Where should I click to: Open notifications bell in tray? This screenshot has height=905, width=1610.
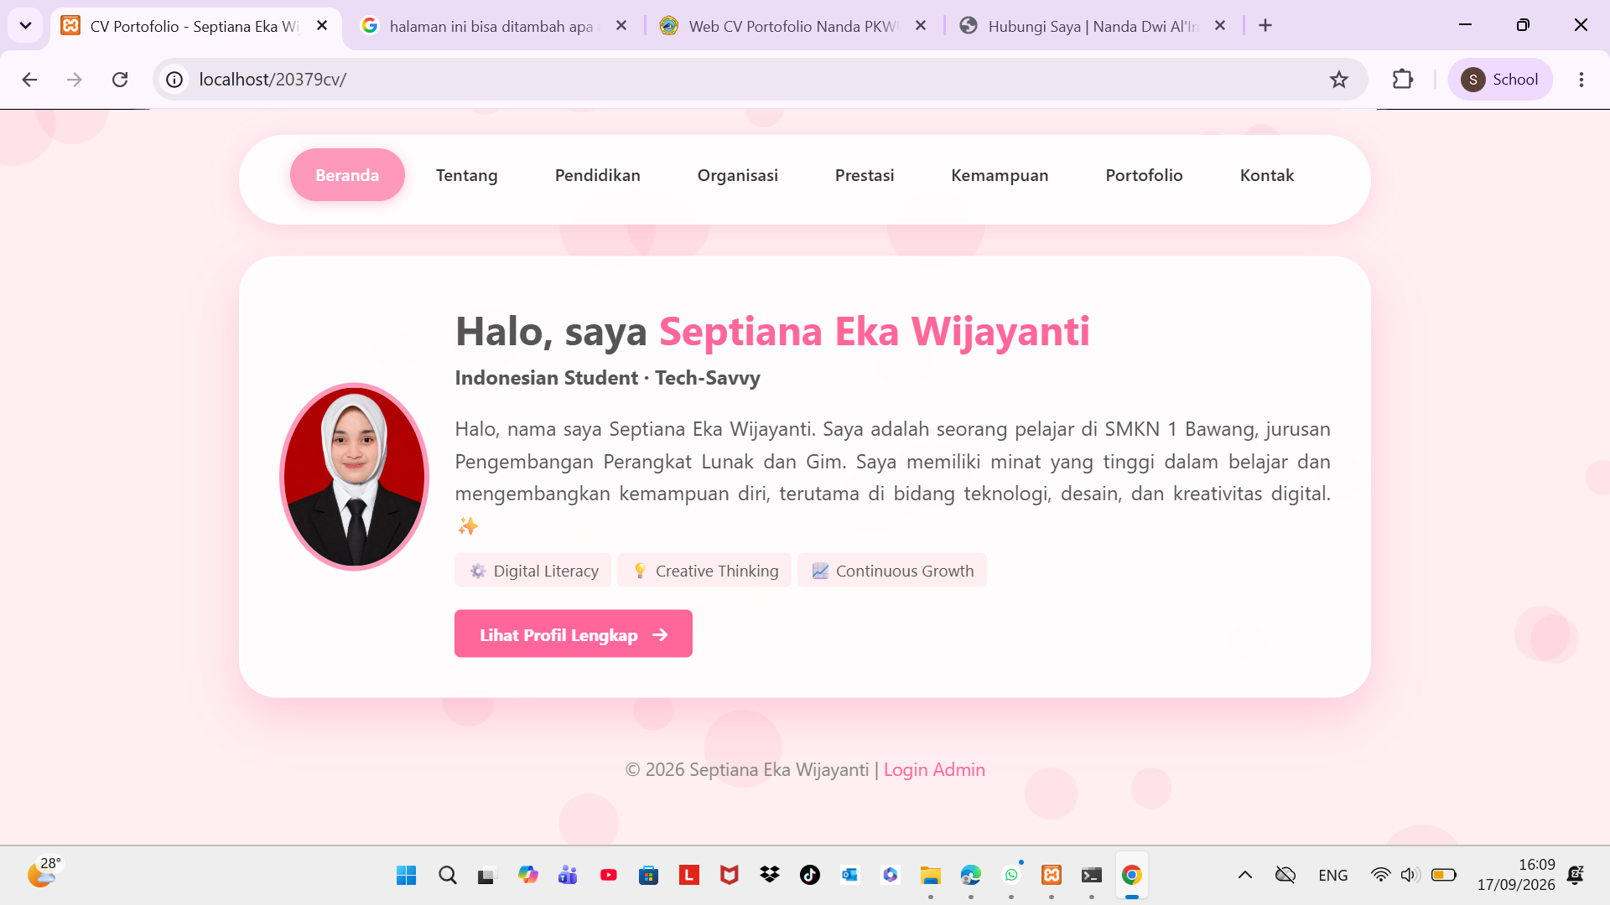(x=1576, y=876)
